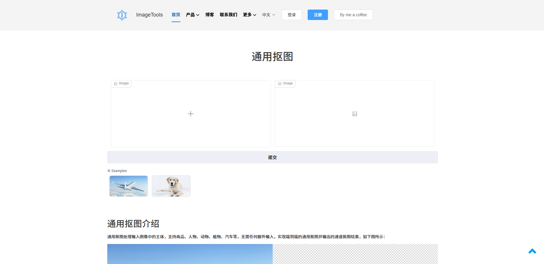Click the Examples list icon
544x264 pixels.
[109, 171]
